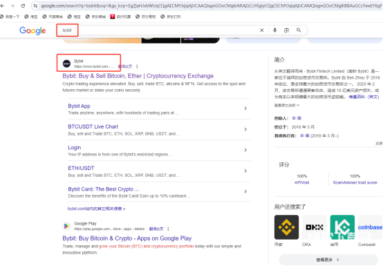
Task: Open the ScamAdviser trust score link
Action: click(x=355, y=182)
